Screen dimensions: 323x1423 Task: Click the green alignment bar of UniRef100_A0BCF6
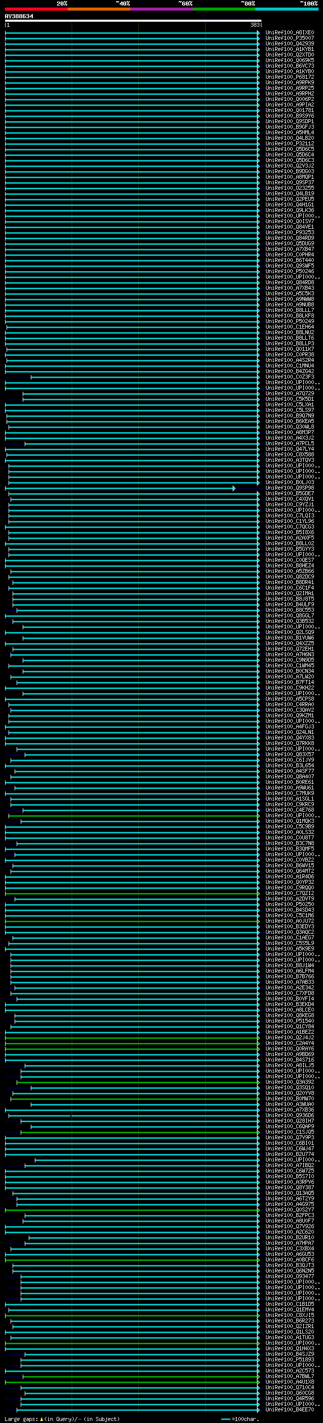click(x=133, y=1259)
